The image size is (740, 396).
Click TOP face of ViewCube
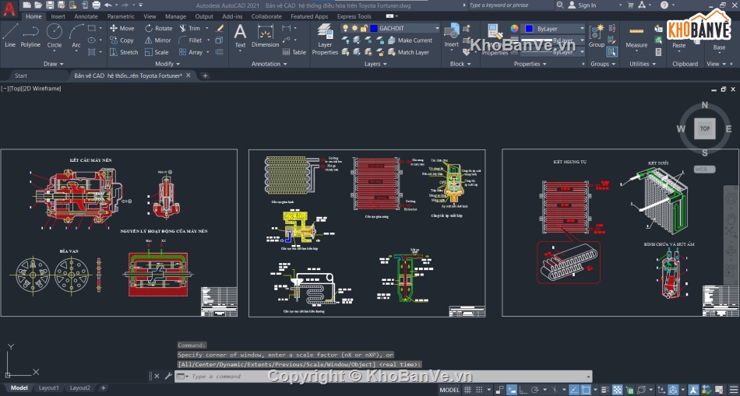(x=705, y=128)
